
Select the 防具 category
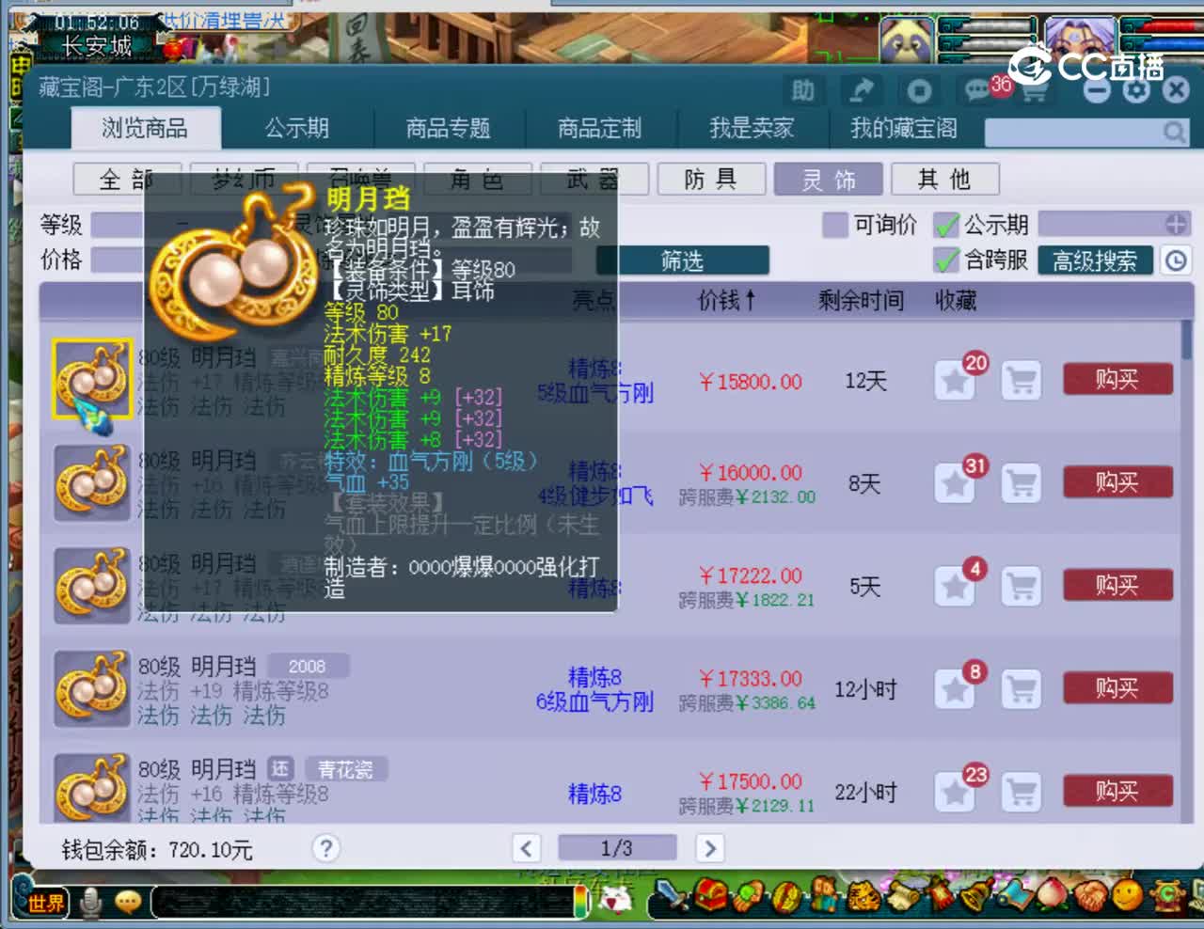pos(711,179)
